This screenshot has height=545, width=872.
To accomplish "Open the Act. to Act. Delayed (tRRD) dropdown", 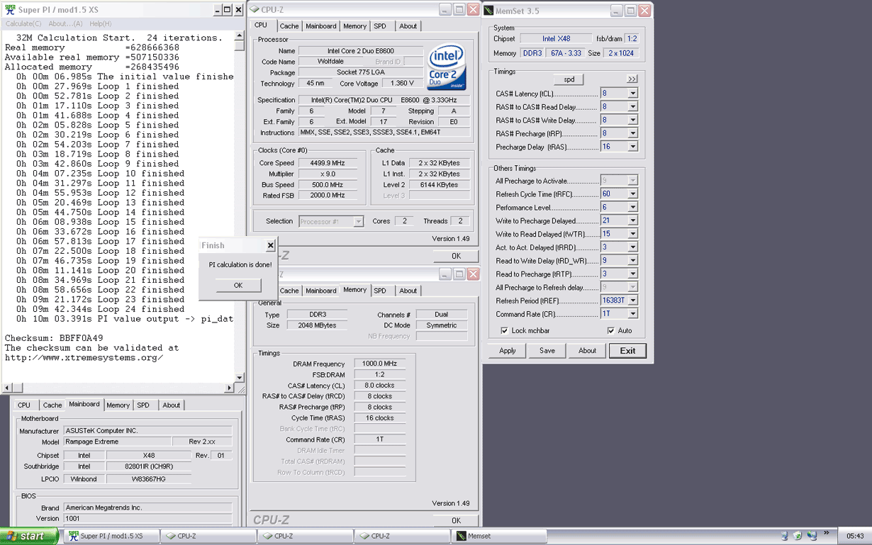I will click(x=632, y=247).
